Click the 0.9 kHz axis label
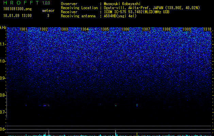Screen dimensions: 214x136 pyautogui.click(x=3, y=78)
